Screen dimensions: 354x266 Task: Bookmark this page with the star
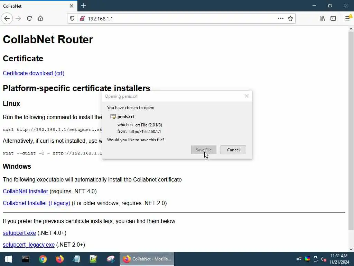pos(290,19)
